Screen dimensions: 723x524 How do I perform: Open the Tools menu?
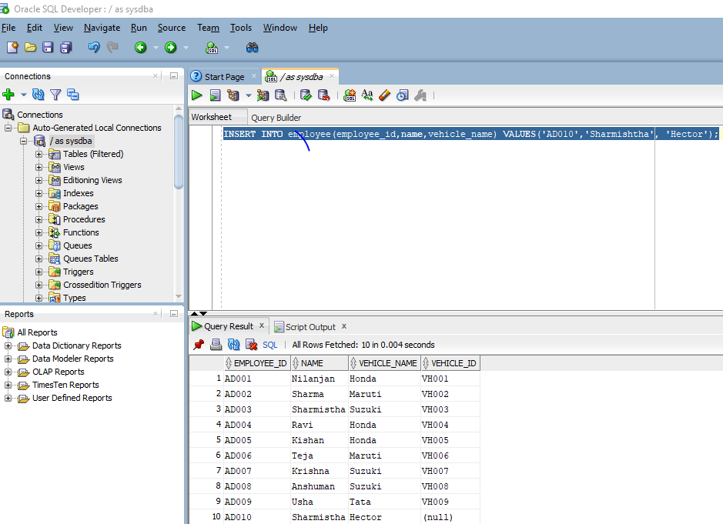(240, 28)
